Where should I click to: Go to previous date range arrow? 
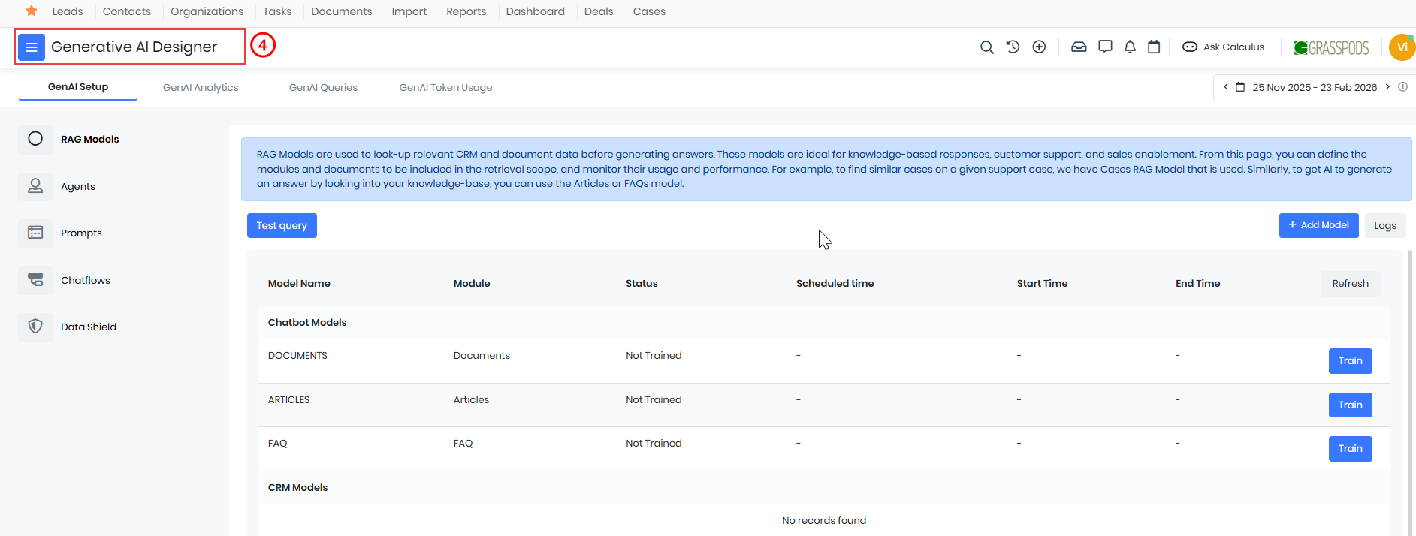(1226, 87)
